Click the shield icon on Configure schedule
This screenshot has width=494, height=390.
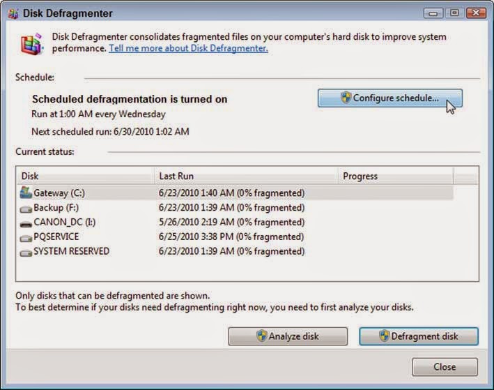[346, 98]
